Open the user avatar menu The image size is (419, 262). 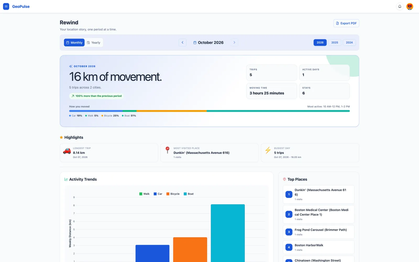pos(410,7)
